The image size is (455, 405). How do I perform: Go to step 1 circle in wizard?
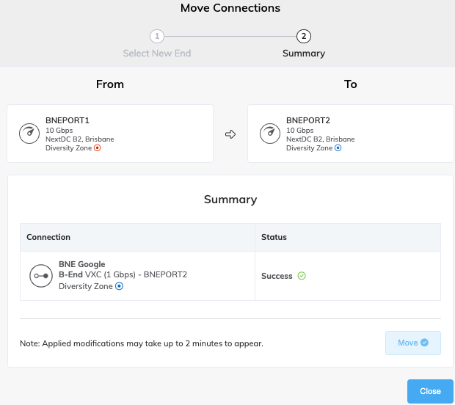156,36
